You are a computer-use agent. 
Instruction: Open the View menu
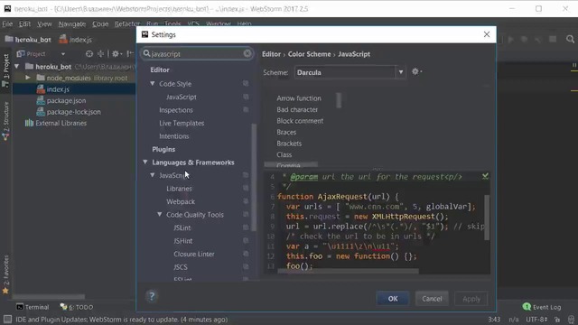coord(44,24)
